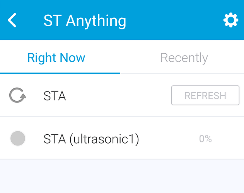Open the Recently tab

pyautogui.click(x=184, y=58)
